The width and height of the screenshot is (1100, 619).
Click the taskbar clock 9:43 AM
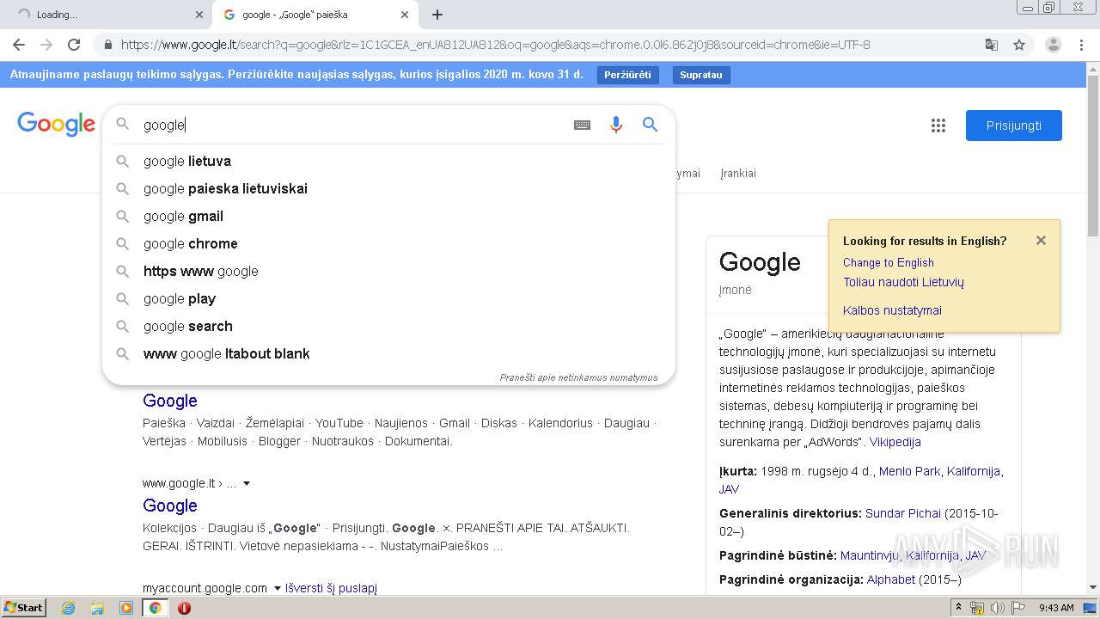(x=1056, y=608)
